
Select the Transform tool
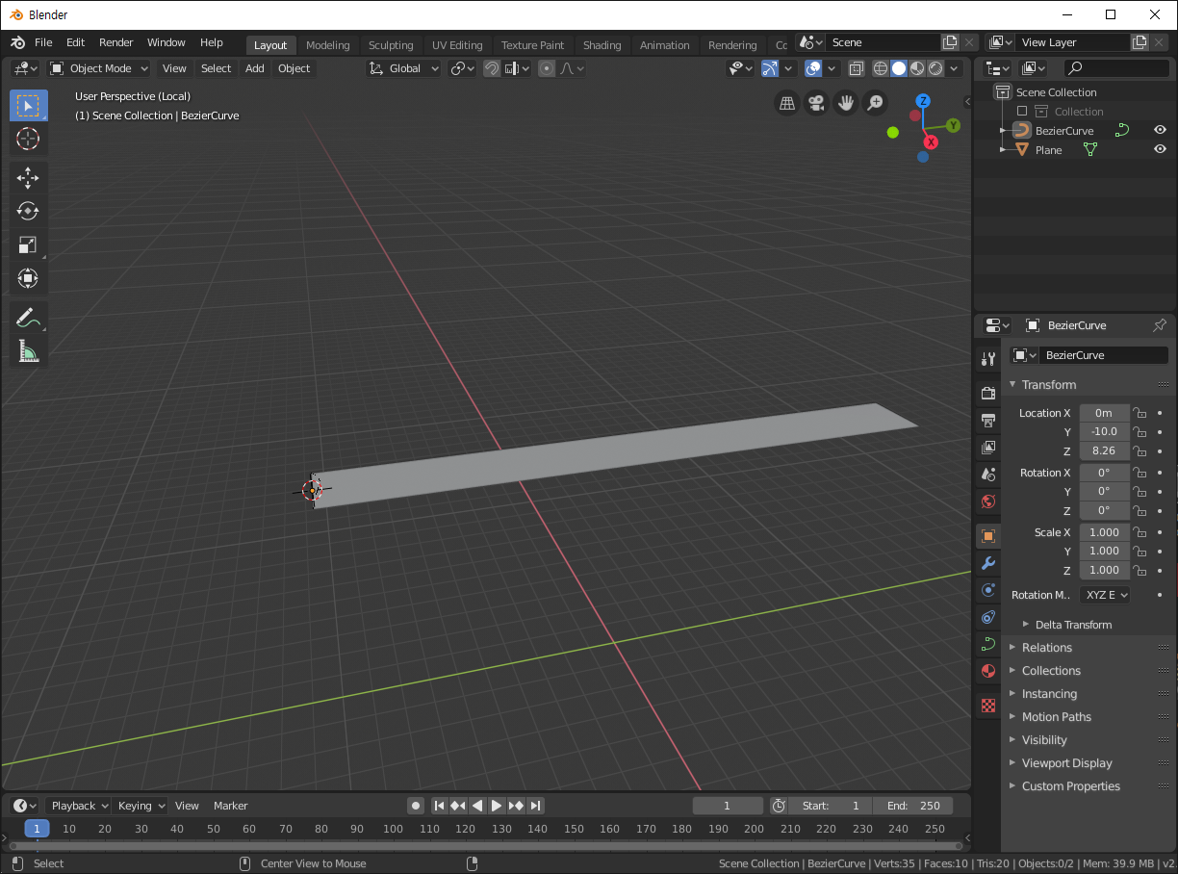tap(29, 278)
